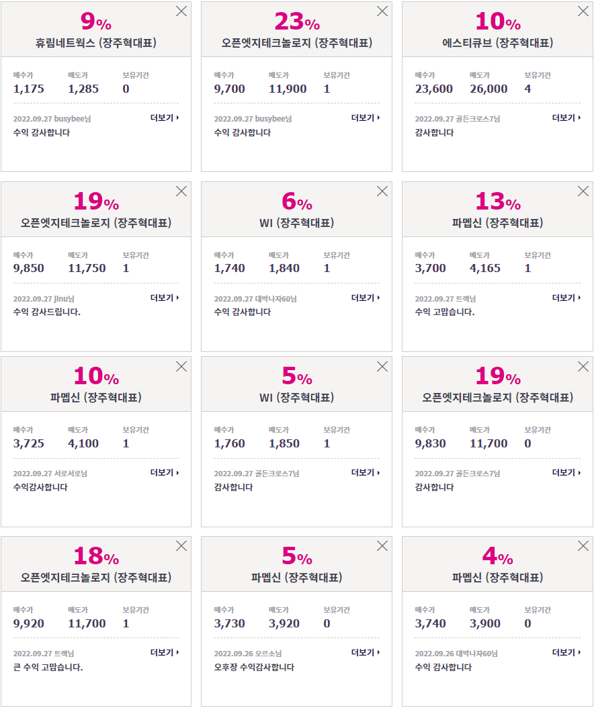Show more of 서로서로님 review

click(165, 473)
